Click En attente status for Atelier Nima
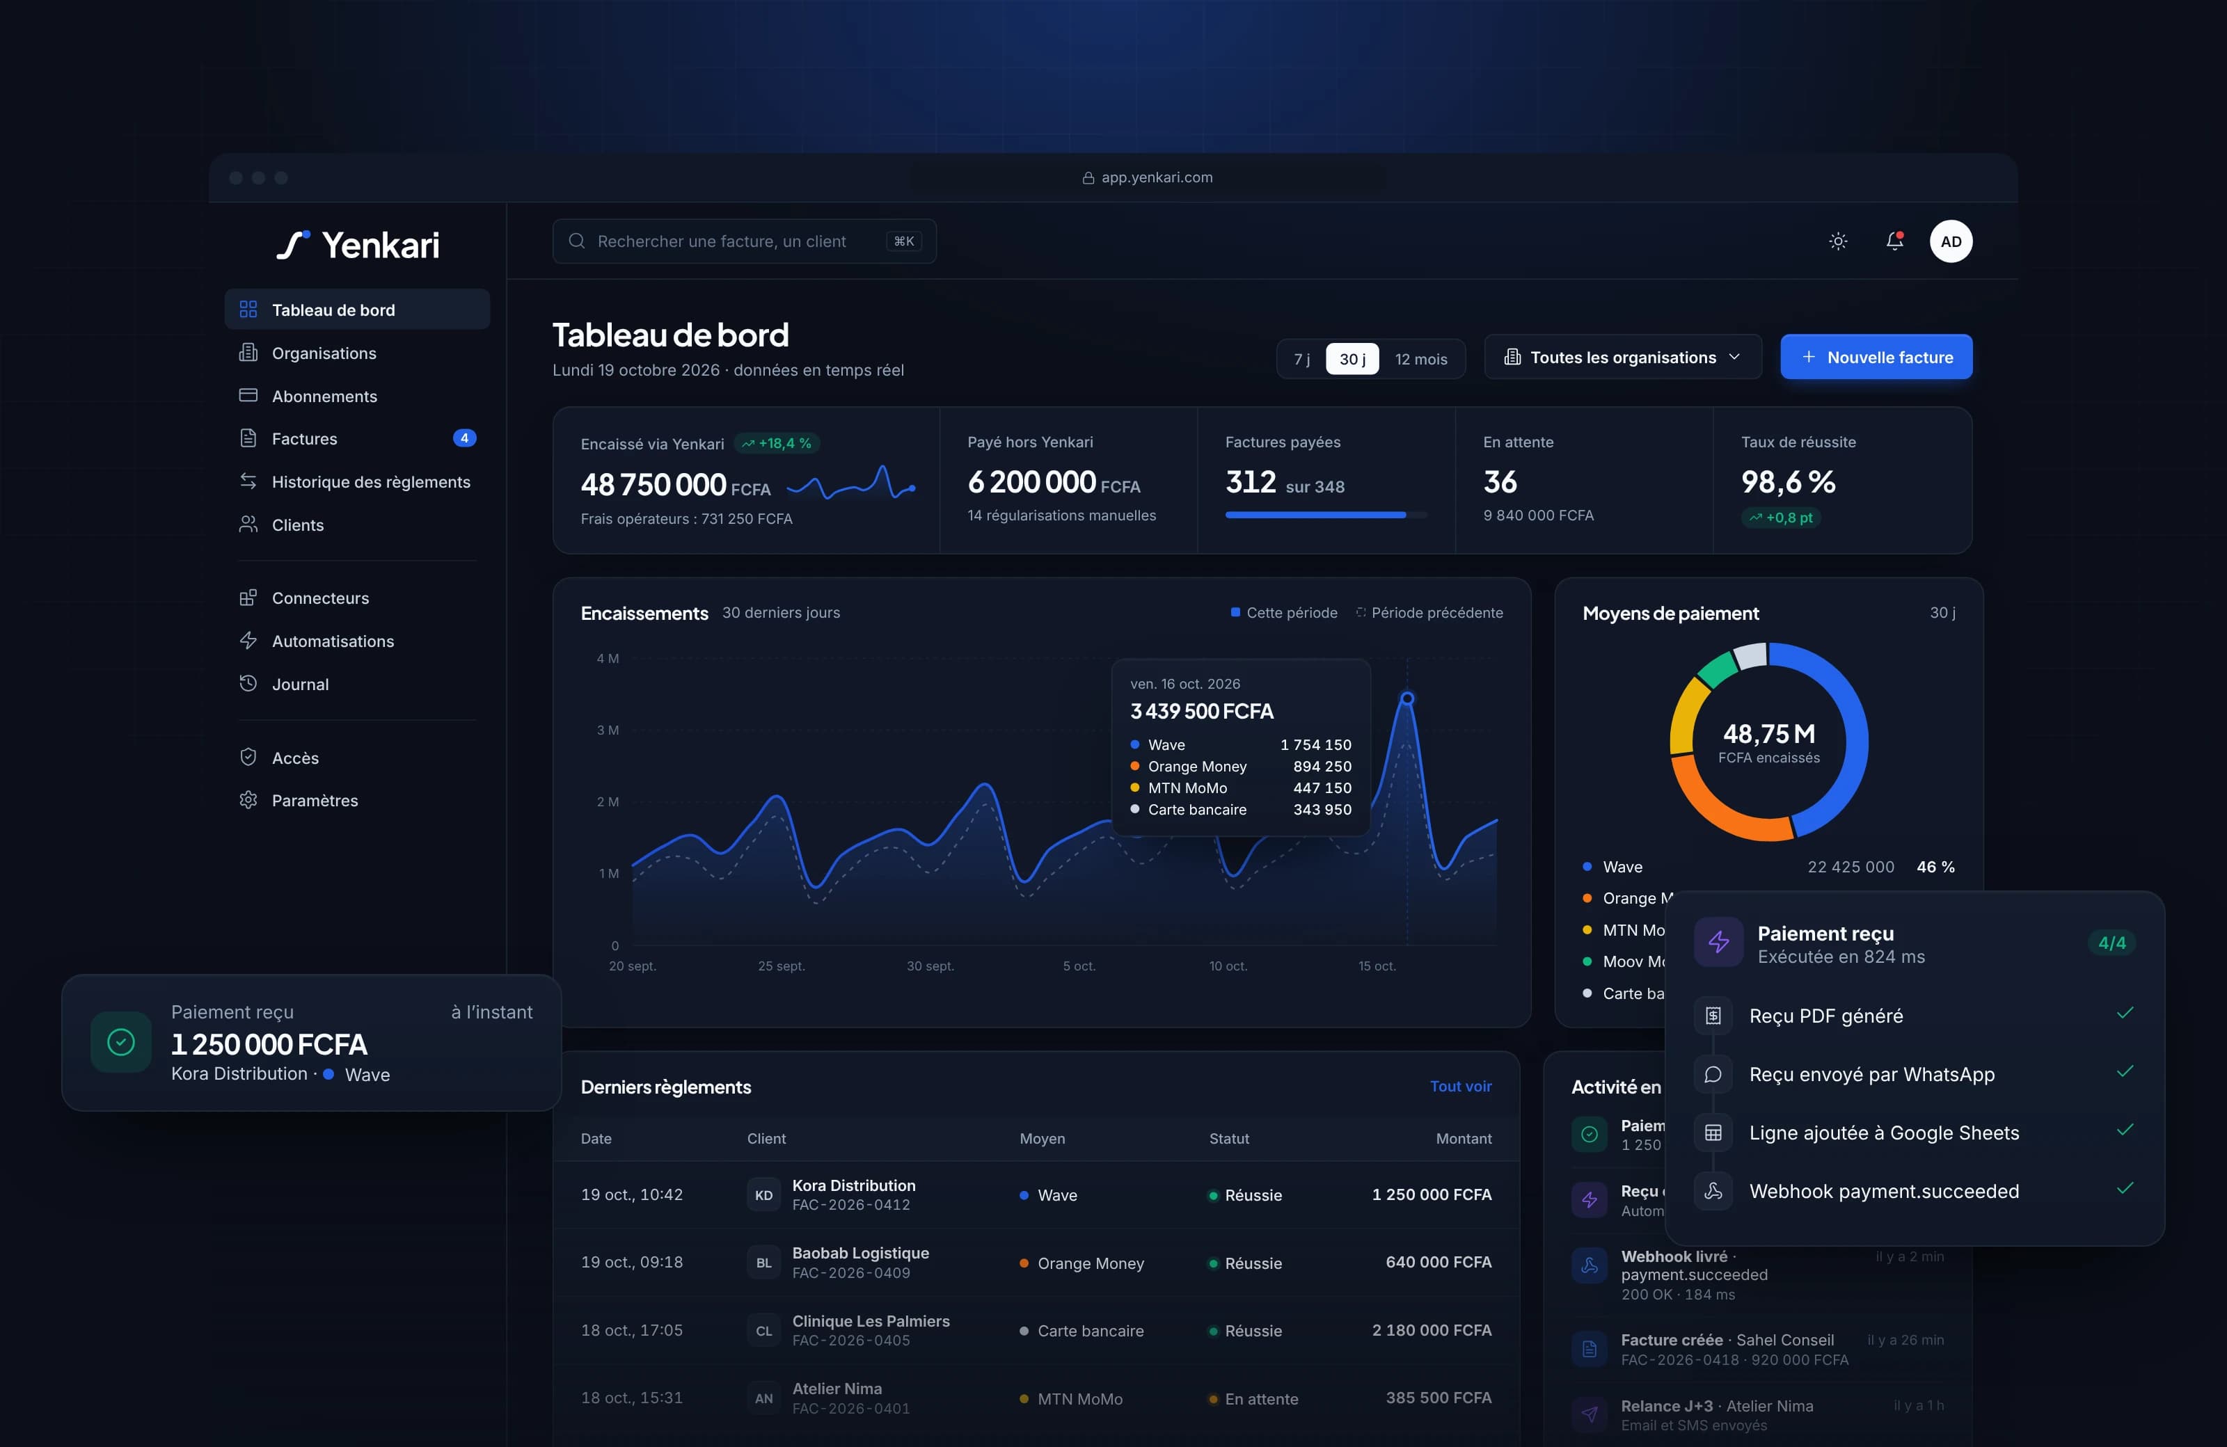This screenshot has height=1447, width=2227. point(1254,1398)
